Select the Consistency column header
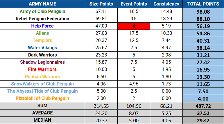 [x=166, y=4]
